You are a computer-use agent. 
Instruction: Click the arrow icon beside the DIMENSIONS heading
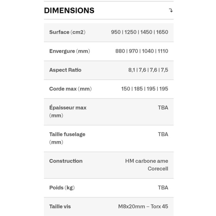pyautogui.click(x=171, y=10)
